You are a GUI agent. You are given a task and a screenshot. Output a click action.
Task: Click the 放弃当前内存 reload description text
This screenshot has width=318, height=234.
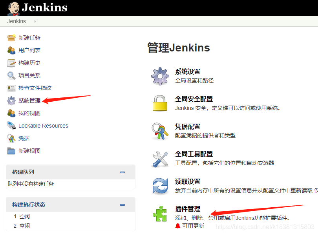(x=247, y=190)
